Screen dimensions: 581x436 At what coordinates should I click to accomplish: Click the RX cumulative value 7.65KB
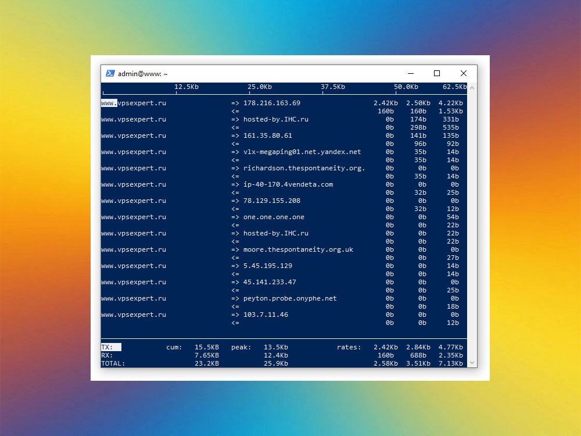point(207,355)
